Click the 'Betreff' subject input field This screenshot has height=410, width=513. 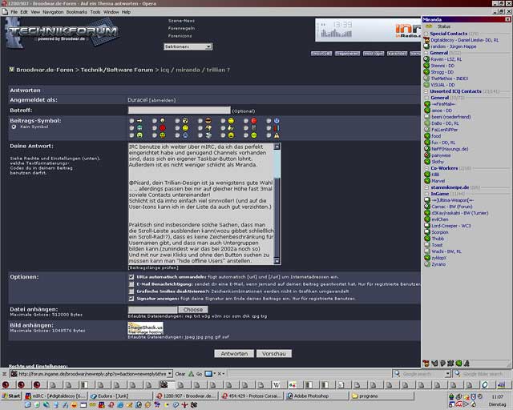pos(180,111)
